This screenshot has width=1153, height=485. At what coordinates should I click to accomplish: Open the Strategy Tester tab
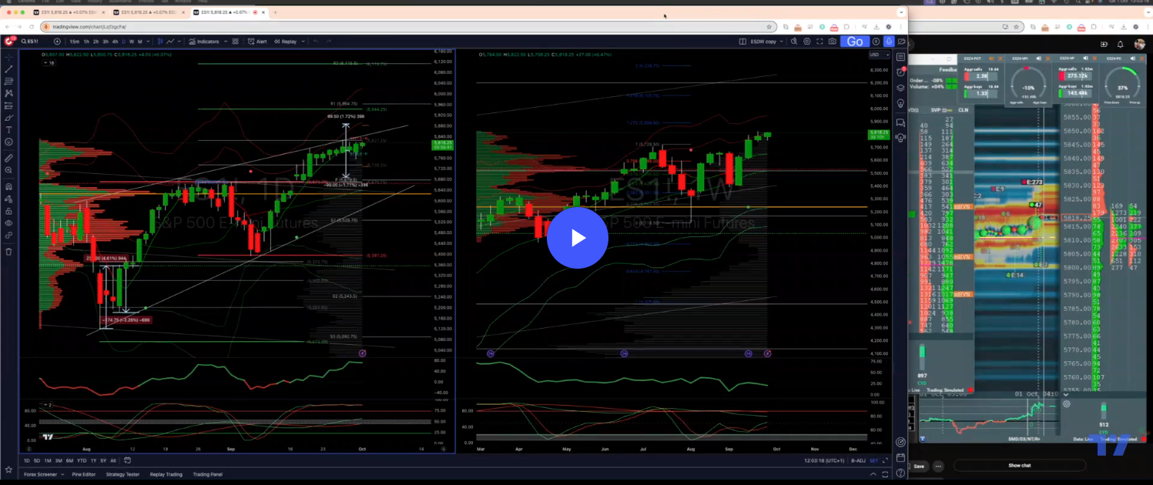122,474
